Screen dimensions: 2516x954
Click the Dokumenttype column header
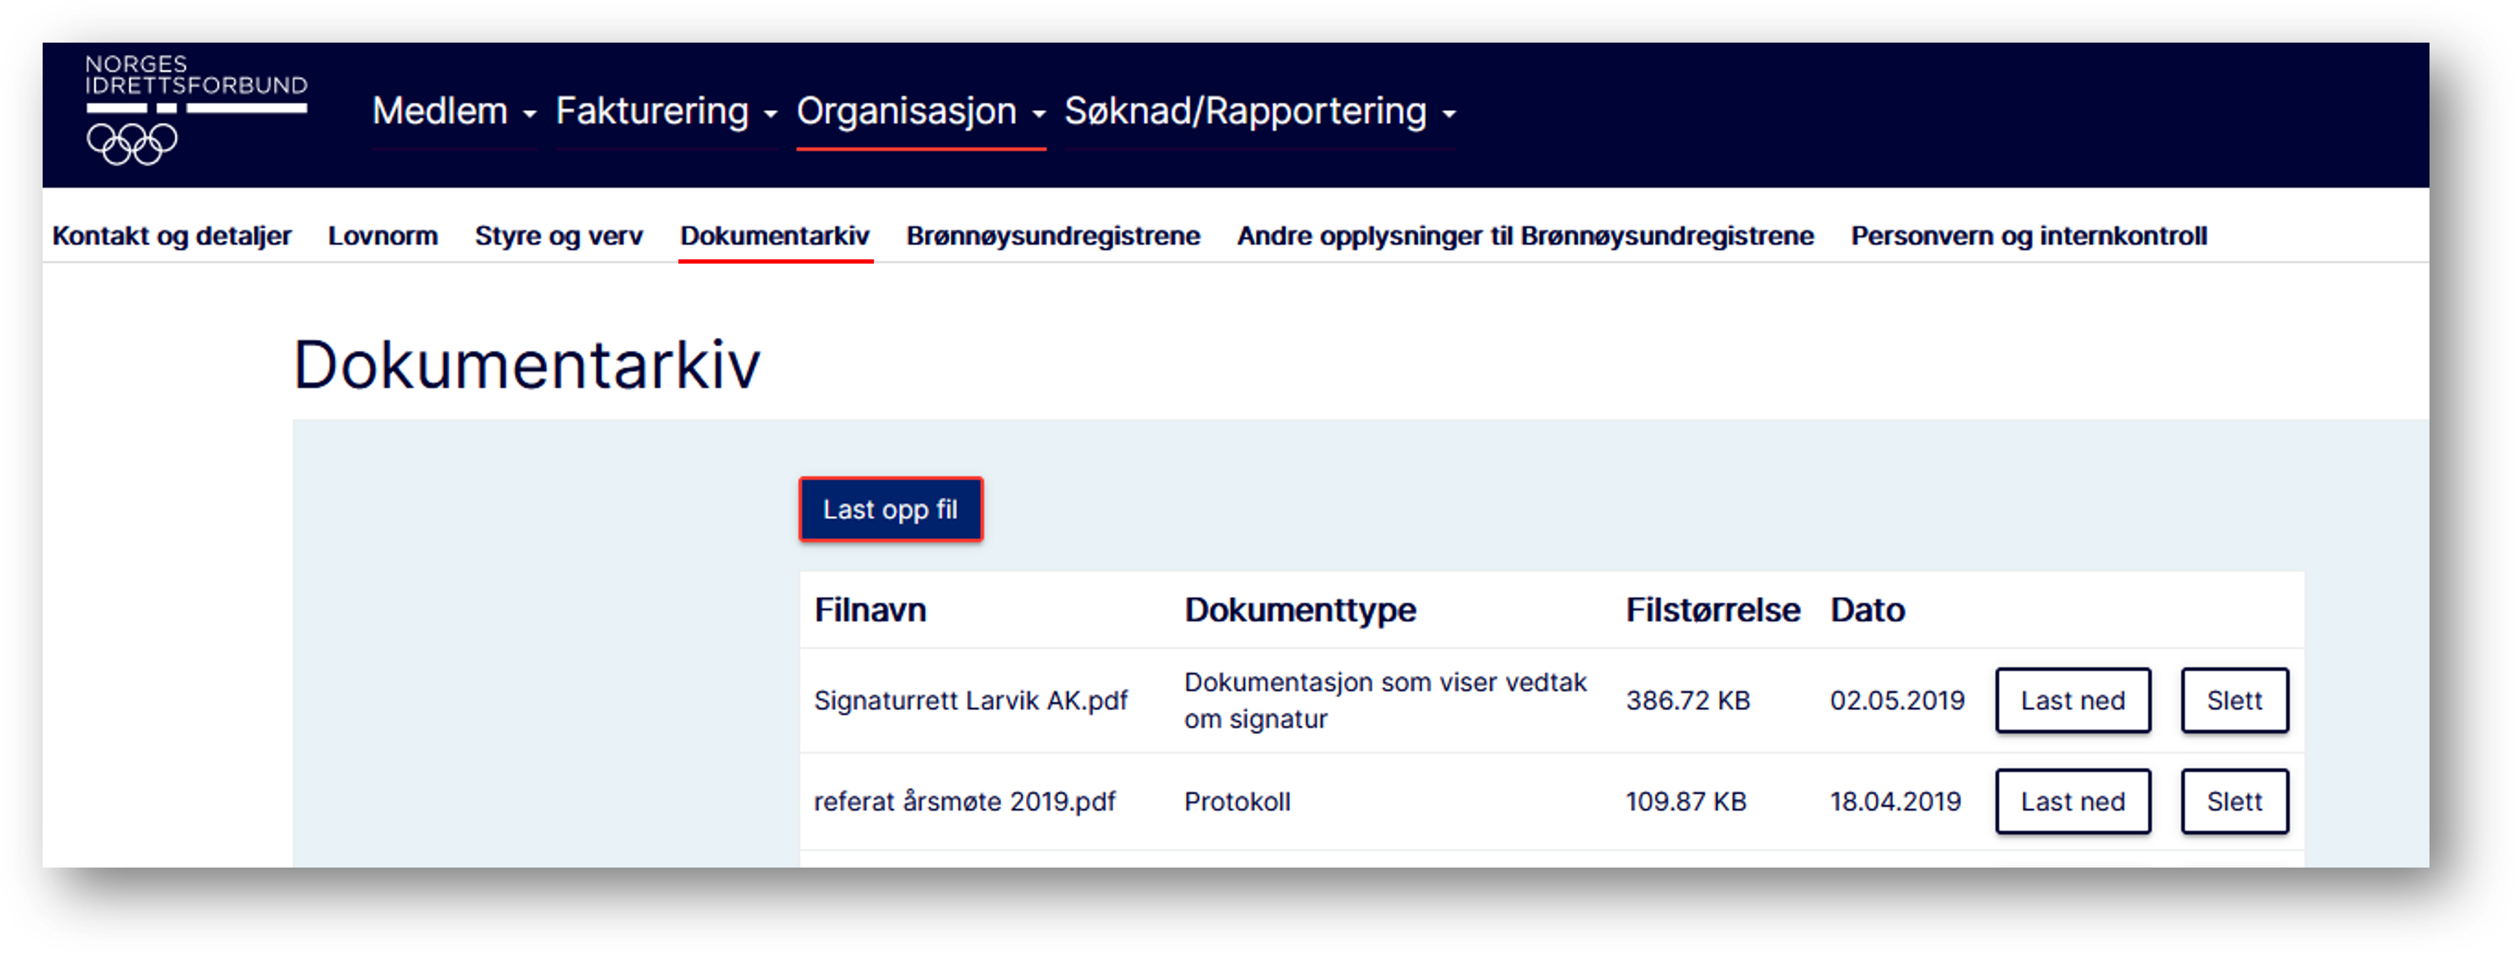click(x=1300, y=610)
